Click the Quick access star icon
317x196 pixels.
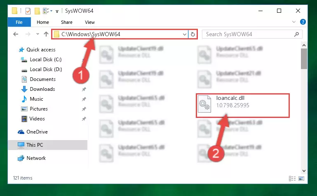pos(21,50)
